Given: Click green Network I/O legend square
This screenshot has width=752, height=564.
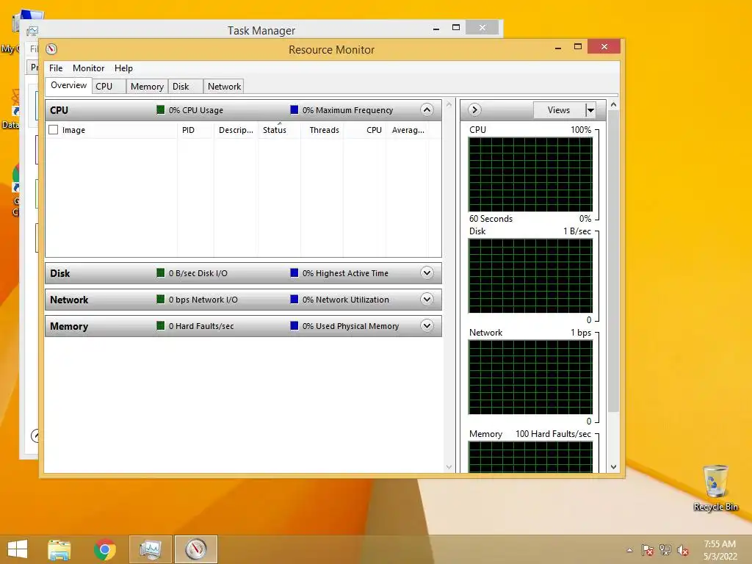Looking at the screenshot, I should point(161,300).
